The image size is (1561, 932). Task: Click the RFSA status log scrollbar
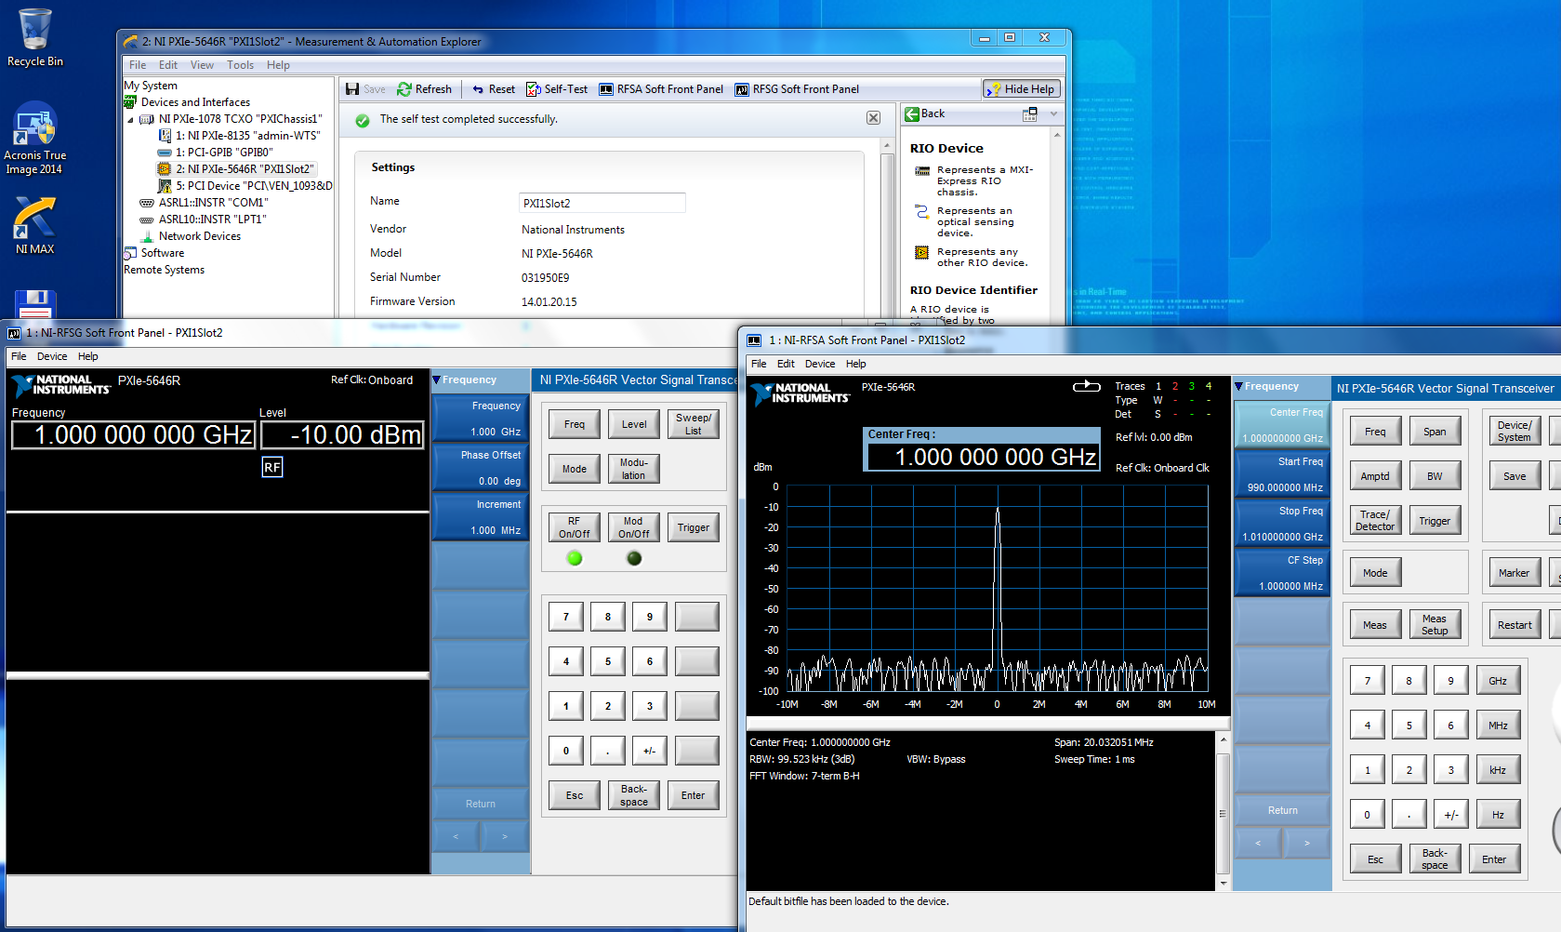tap(1224, 811)
